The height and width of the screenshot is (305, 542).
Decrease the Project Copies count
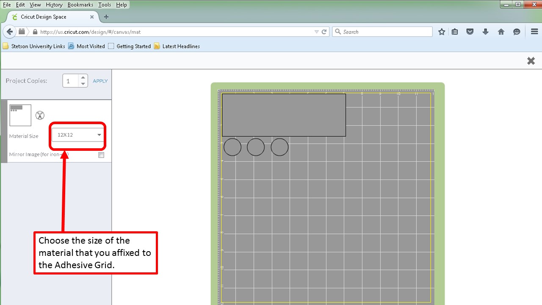coord(83,84)
